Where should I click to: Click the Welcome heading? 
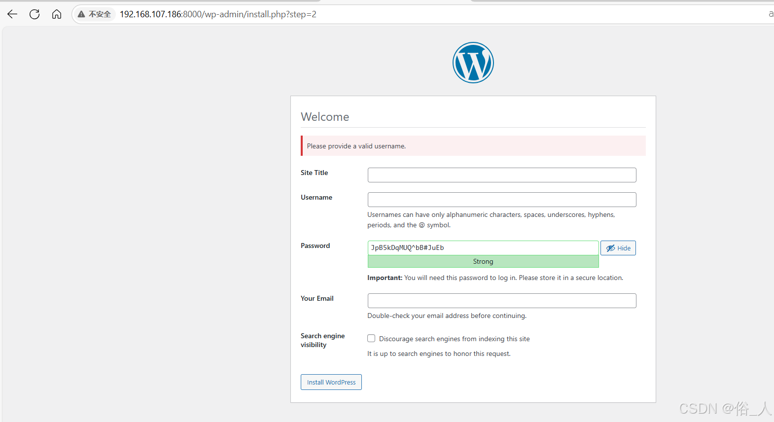[x=325, y=117]
